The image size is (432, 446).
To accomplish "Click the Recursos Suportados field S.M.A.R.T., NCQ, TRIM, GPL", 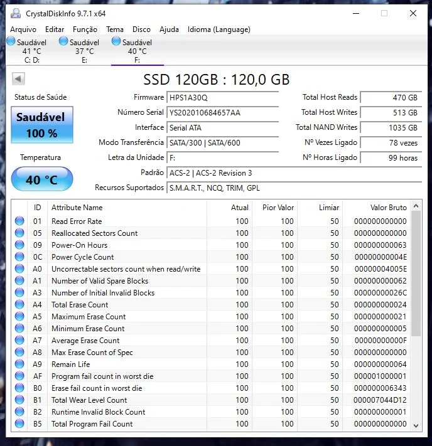I will [294, 188].
